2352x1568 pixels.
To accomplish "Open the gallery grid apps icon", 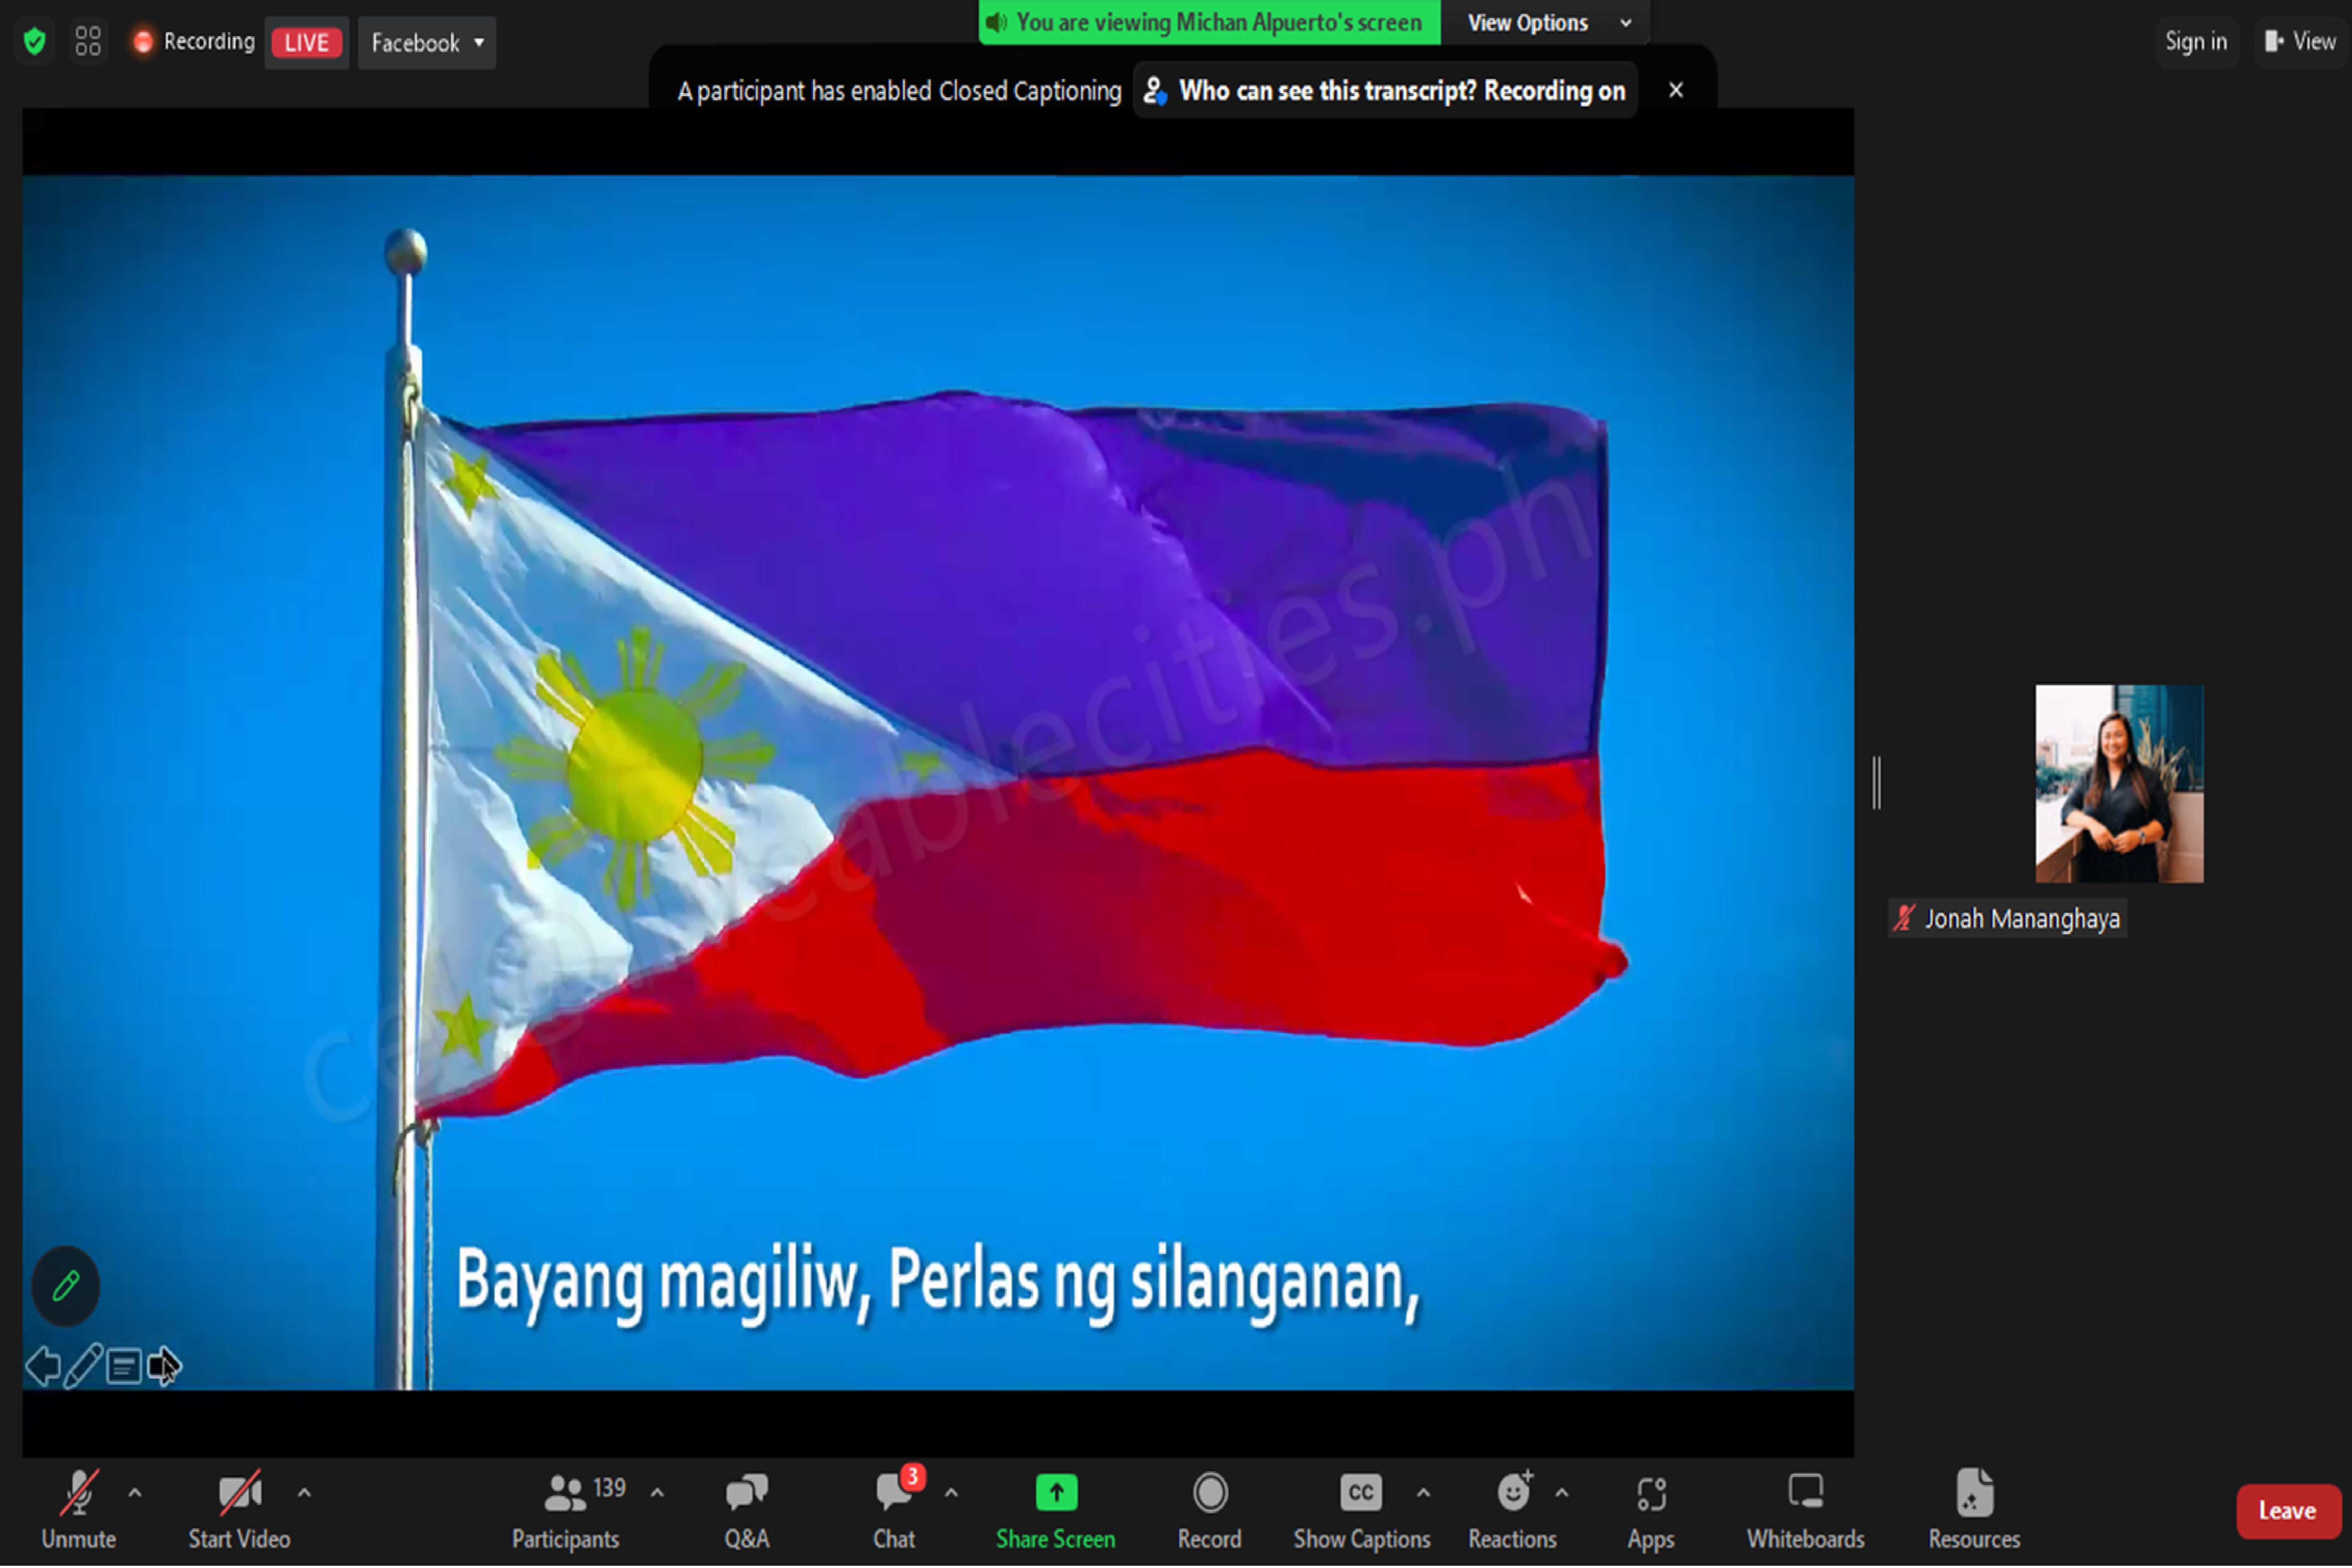I will pyautogui.click(x=88, y=41).
